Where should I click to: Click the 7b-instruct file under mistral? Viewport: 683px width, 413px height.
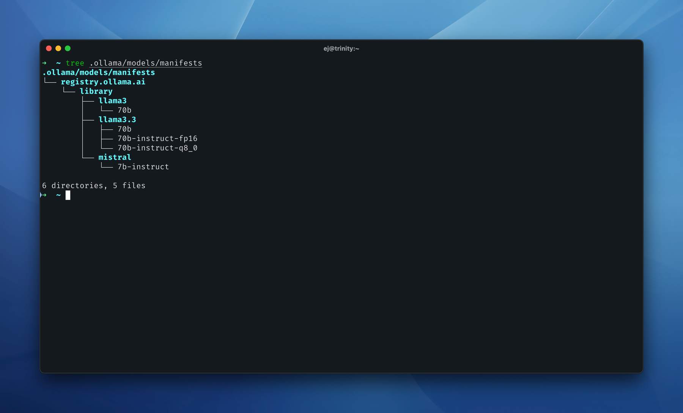pyautogui.click(x=143, y=167)
